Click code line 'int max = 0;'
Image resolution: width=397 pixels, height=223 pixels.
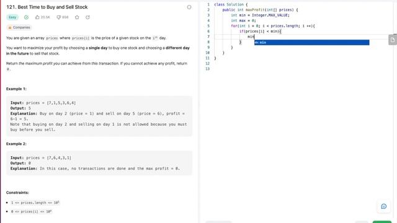pos(243,20)
